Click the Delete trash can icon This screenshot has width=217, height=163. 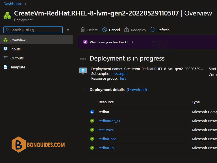83,30
